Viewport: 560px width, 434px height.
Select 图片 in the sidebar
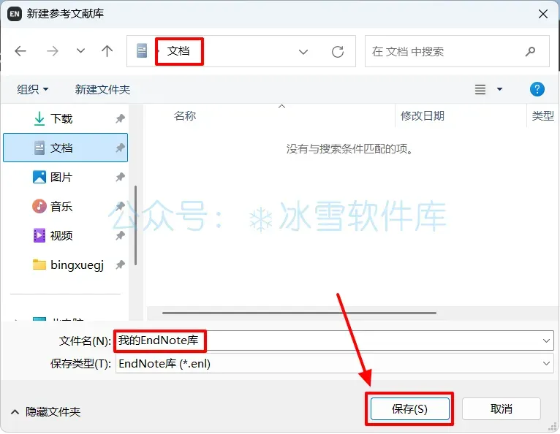(x=65, y=177)
